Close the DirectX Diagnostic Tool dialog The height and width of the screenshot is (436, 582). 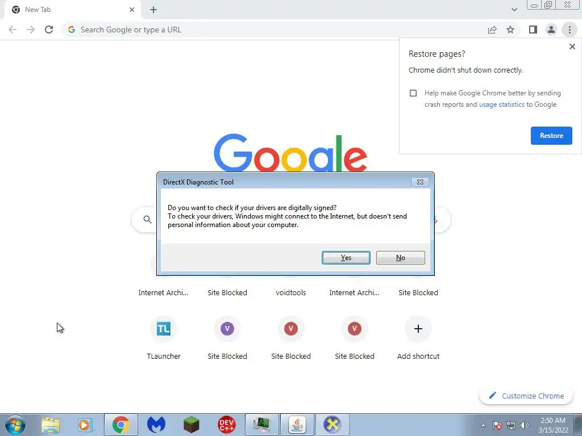pos(420,182)
